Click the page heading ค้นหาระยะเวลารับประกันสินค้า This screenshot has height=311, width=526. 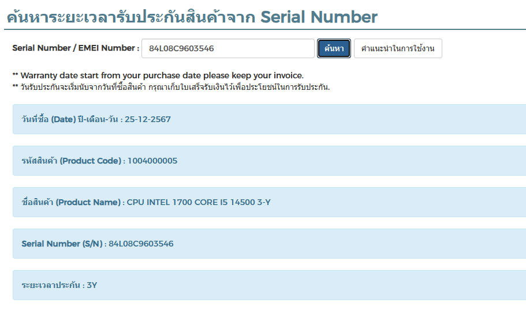click(130, 17)
